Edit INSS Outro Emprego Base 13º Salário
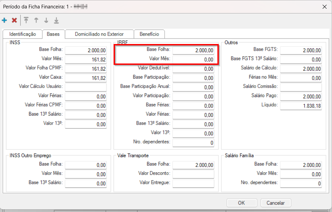332x212 pixels. [86, 183]
